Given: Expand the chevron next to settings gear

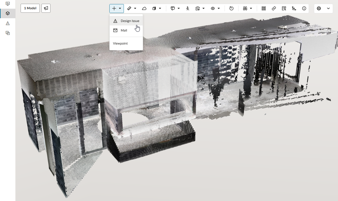Looking at the screenshot, I should coord(328,8).
